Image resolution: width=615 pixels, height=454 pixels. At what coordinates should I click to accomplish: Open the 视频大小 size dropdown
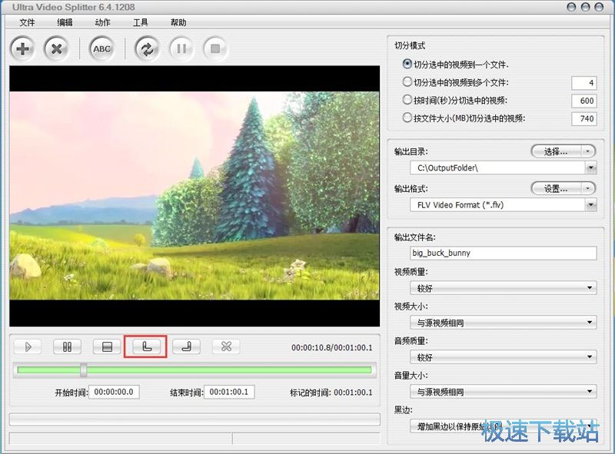click(504, 323)
